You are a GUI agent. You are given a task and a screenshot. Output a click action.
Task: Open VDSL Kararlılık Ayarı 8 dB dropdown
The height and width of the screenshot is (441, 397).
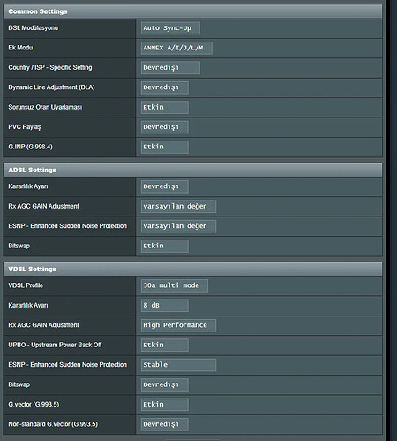pos(165,305)
